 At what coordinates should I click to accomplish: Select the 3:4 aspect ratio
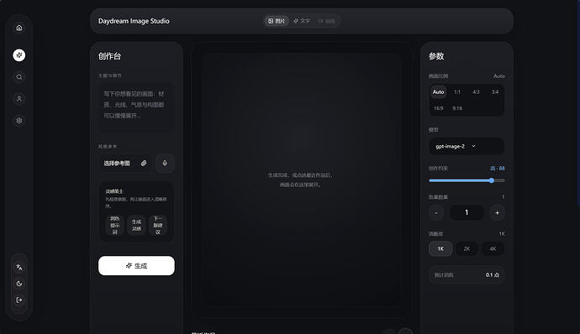495,92
